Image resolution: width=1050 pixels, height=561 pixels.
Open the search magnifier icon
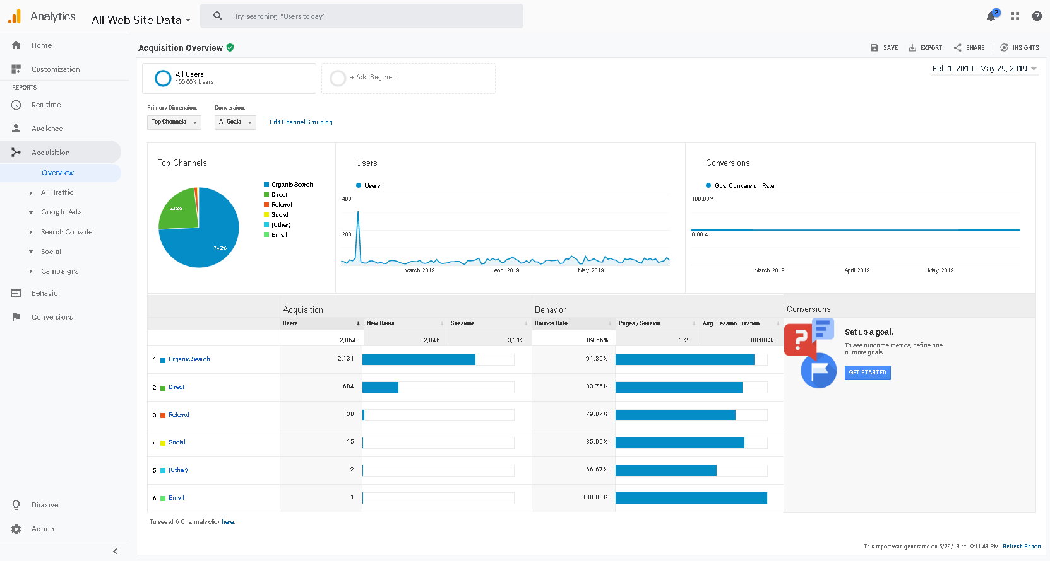[x=218, y=16]
